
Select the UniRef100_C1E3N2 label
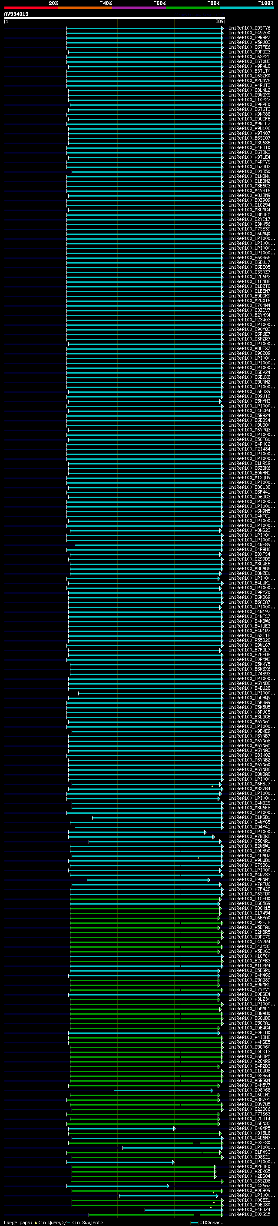(x=249, y=181)
